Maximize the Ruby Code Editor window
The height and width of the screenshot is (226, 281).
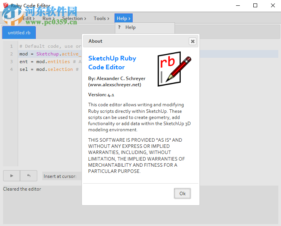coord(255,5)
